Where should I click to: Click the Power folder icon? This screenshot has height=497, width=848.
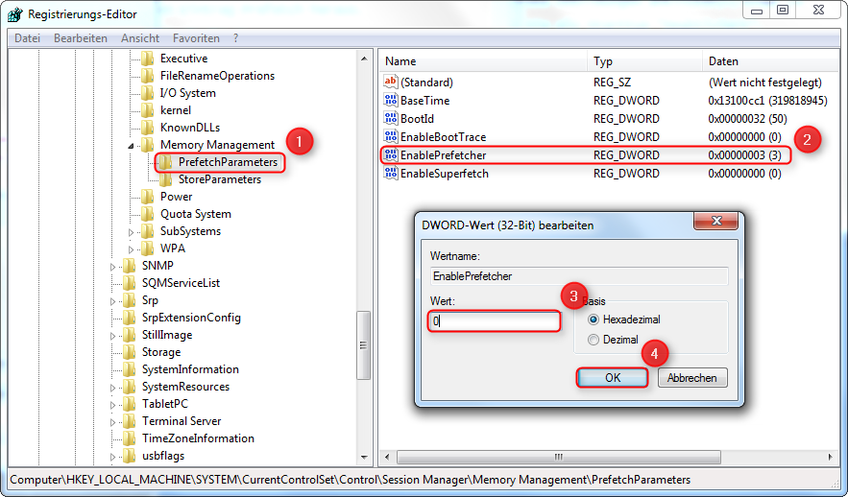(147, 197)
